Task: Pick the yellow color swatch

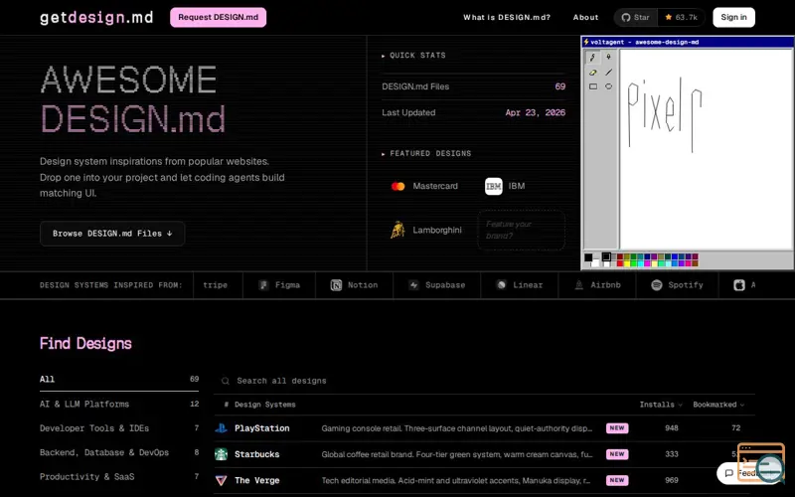Action: pyautogui.click(x=627, y=263)
